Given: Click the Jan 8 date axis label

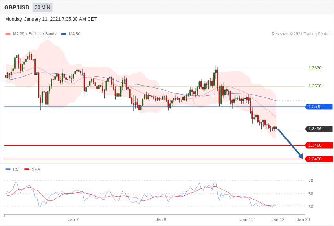Looking at the screenshot, I should 161,219.
